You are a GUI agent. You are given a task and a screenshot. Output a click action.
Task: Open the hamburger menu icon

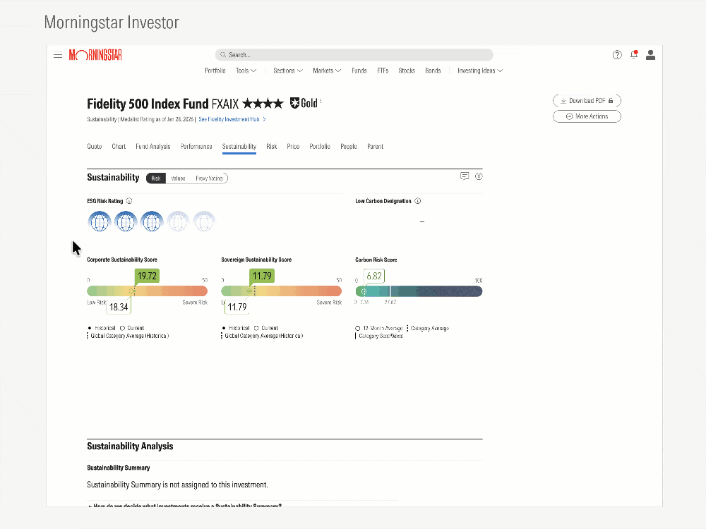point(58,55)
